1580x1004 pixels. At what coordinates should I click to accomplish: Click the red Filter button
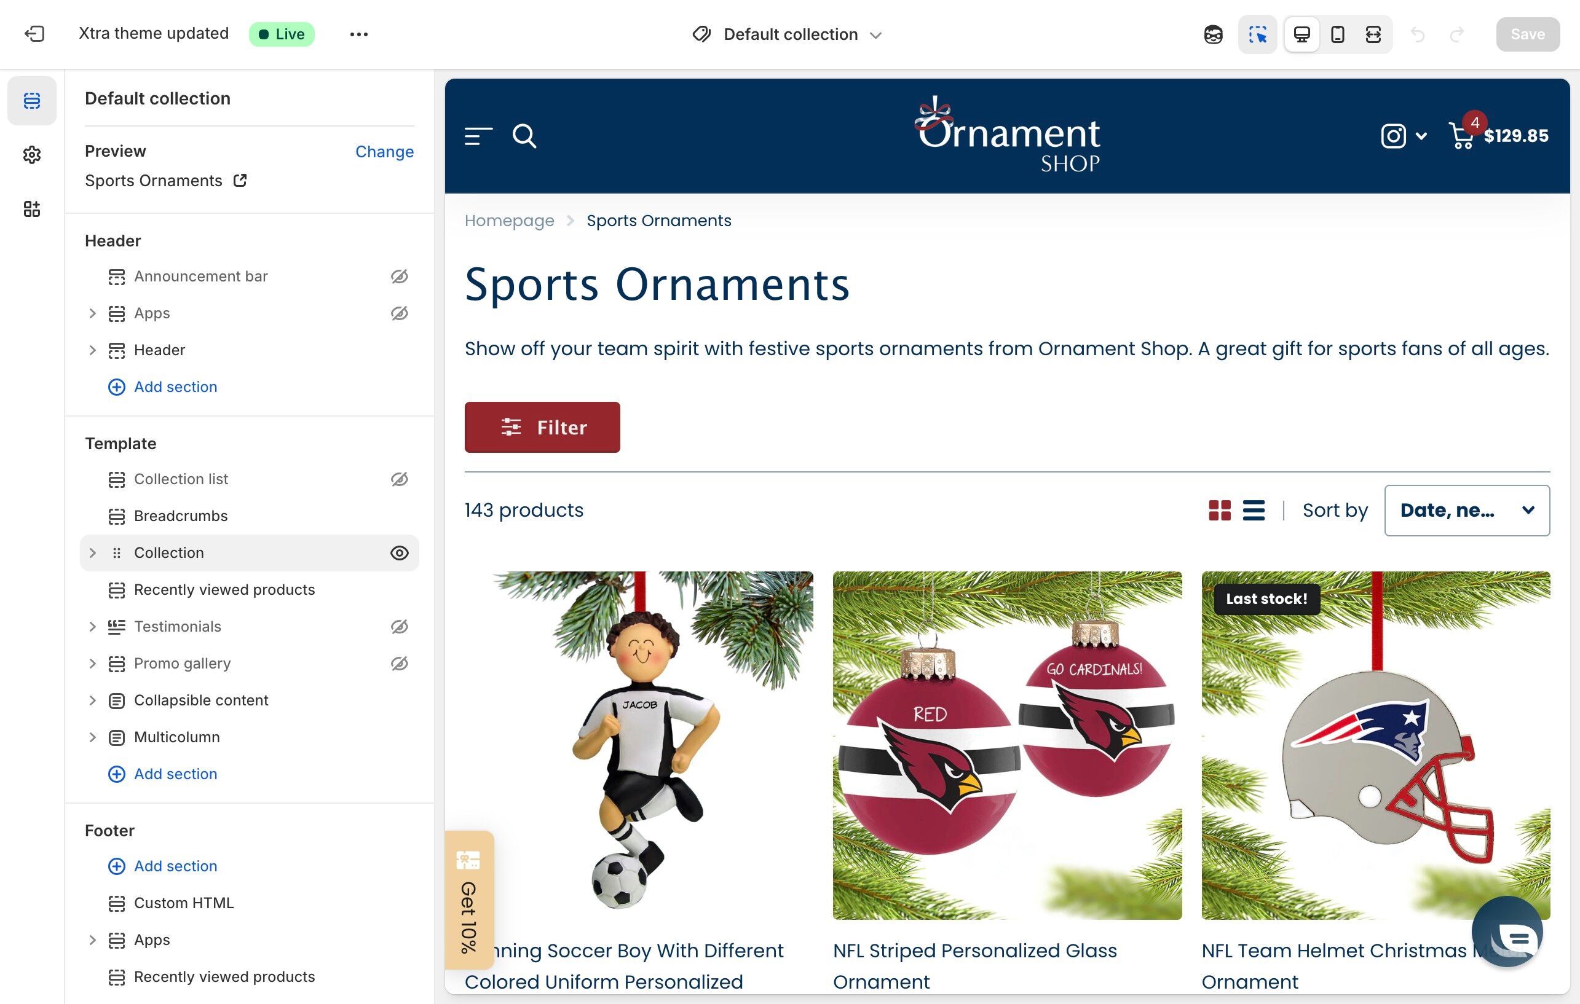[542, 427]
